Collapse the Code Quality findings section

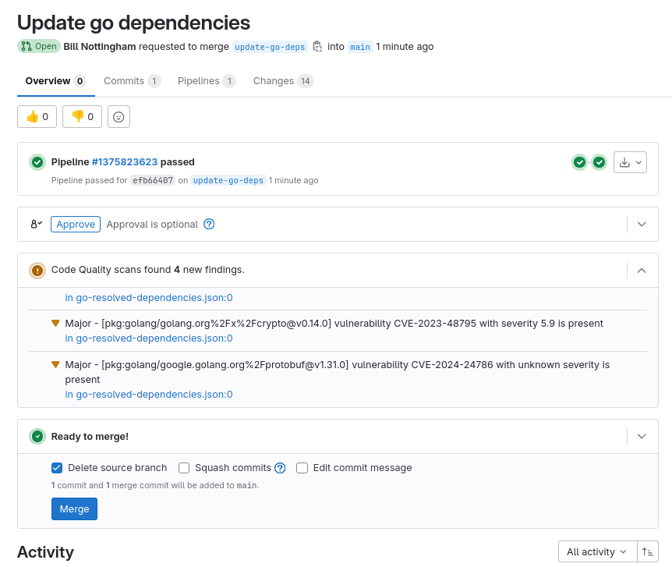641,270
